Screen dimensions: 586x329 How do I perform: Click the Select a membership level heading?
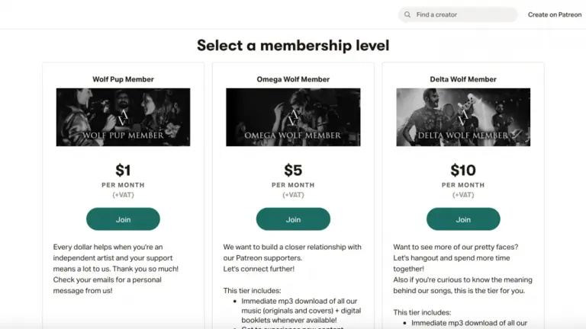click(x=293, y=46)
